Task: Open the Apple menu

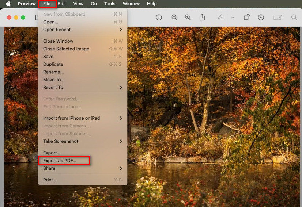Action: [x=8, y=4]
